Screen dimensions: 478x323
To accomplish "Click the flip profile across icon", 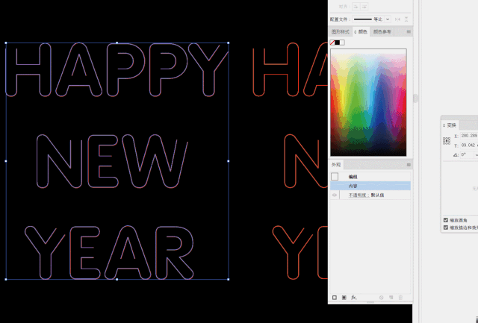I will coord(406,19).
